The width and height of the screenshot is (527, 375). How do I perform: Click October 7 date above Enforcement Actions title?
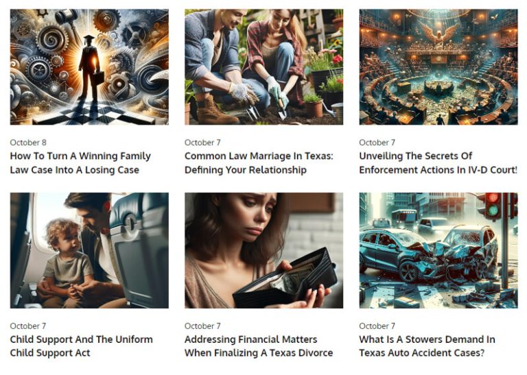coord(377,143)
